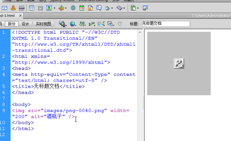The height and width of the screenshot is (141, 231).
Task: Click the file path C:\Users\Administrator text
Action: pos(211,16)
